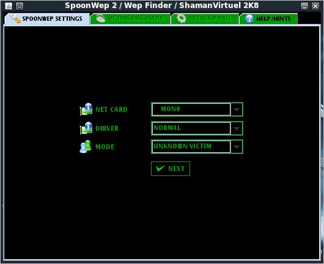Image resolution: width=324 pixels, height=264 pixels.
Task: Click the NEXT button
Action: (x=171, y=169)
